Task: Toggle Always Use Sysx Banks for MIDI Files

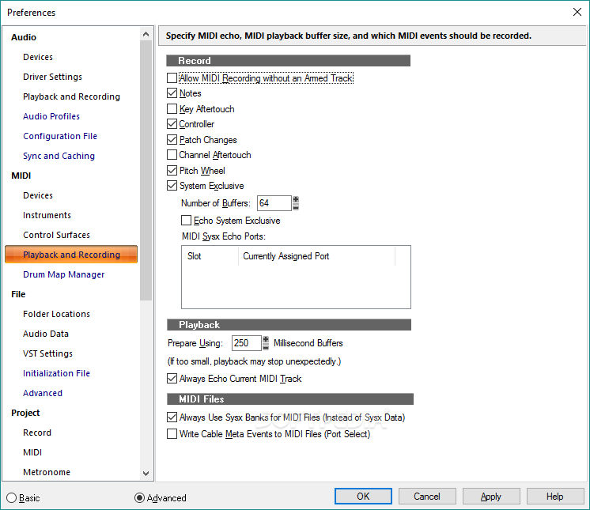Action: (x=172, y=417)
